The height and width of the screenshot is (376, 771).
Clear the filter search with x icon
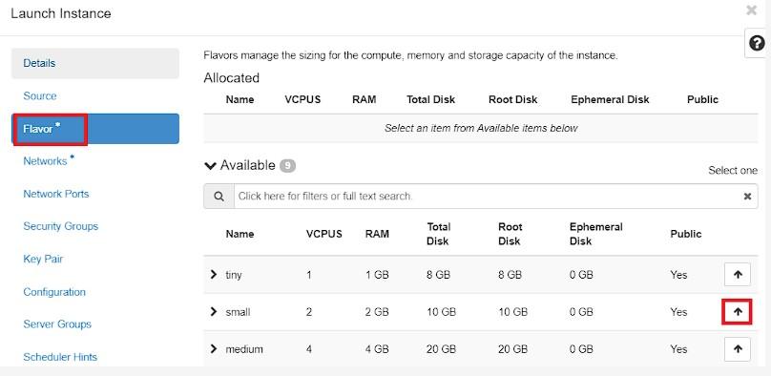click(x=747, y=196)
